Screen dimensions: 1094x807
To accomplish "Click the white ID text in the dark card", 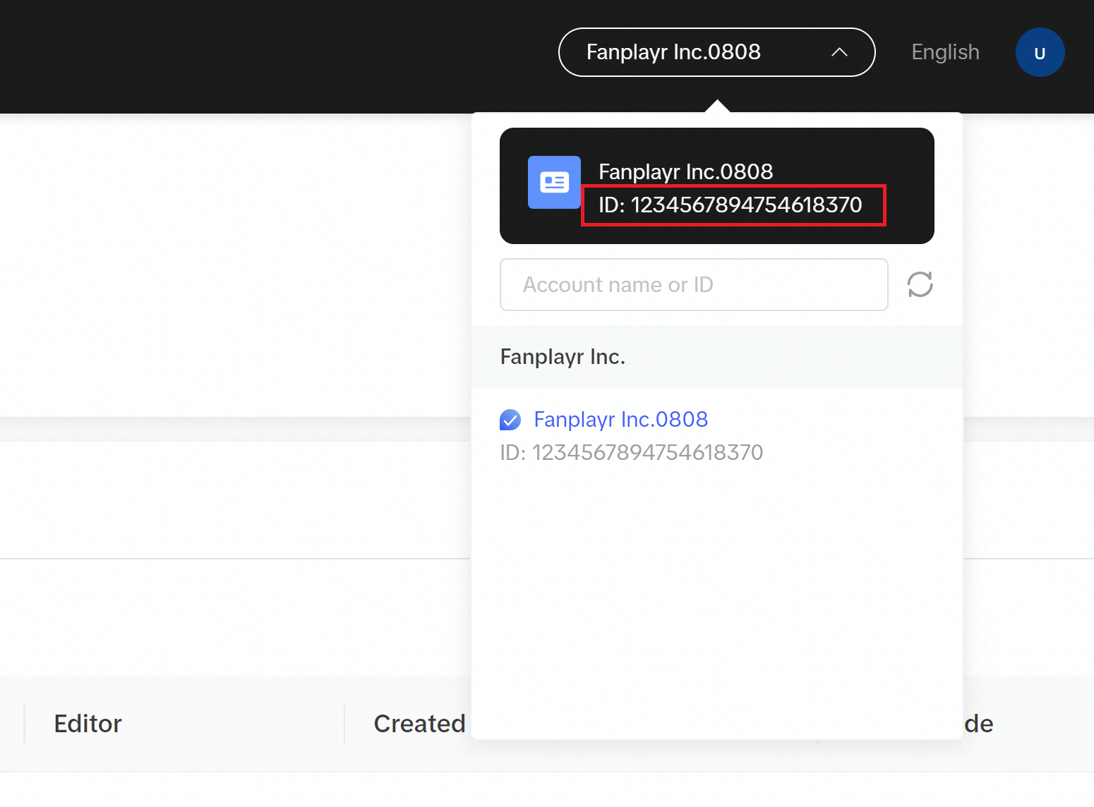I will 730,205.
